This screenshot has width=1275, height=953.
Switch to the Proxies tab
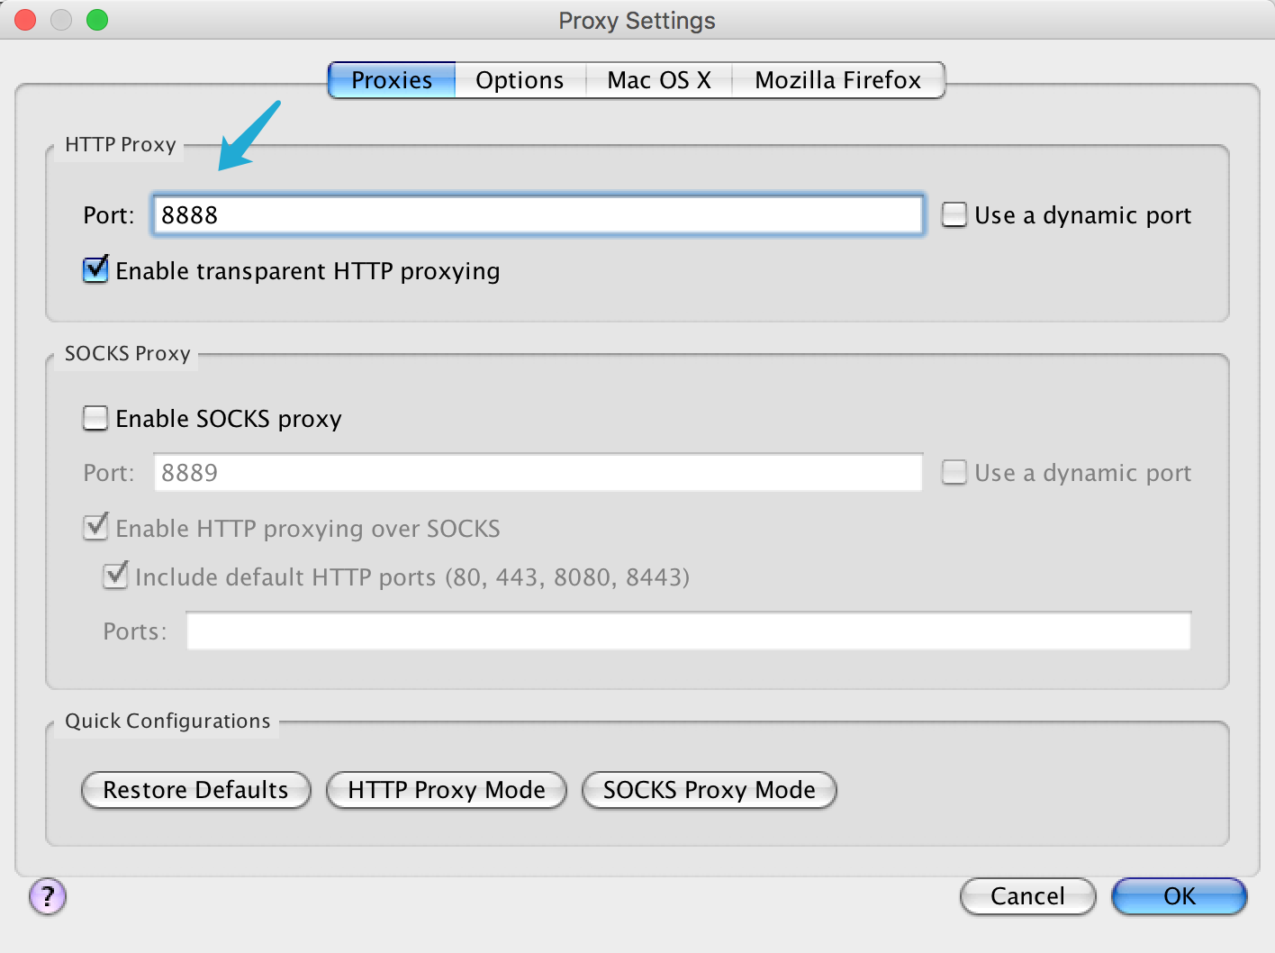[392, 80]
